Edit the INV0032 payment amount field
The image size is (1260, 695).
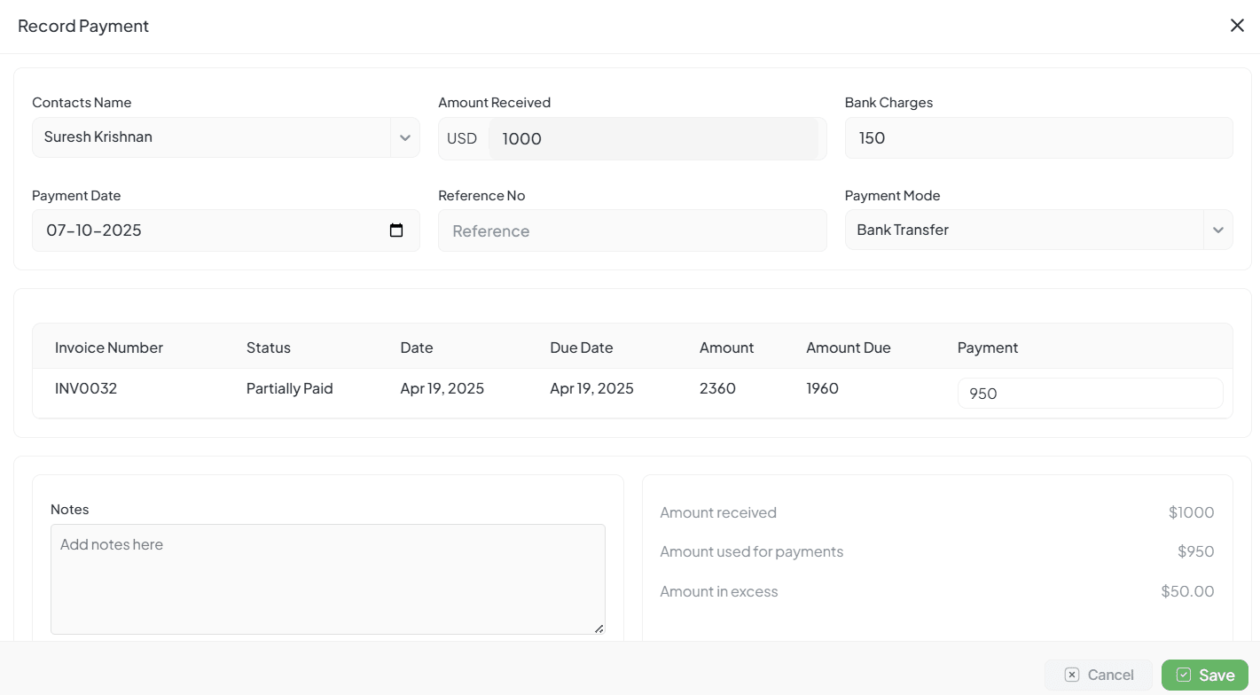point(1089,394)
